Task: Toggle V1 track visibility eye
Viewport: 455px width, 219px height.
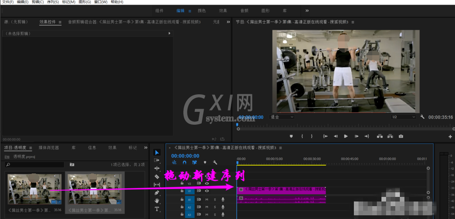Action: coord(207,191)
